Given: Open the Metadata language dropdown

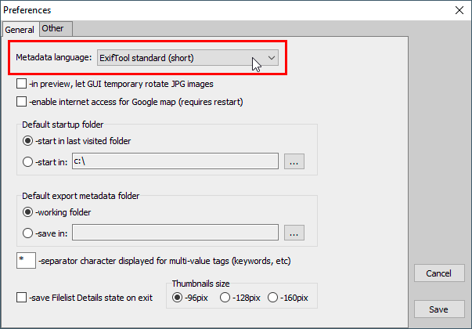Looking at the screenshot, I should click(x=187, y=58).
